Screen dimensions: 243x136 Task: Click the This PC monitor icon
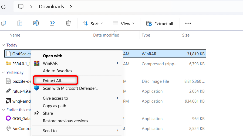coord(21,7)
